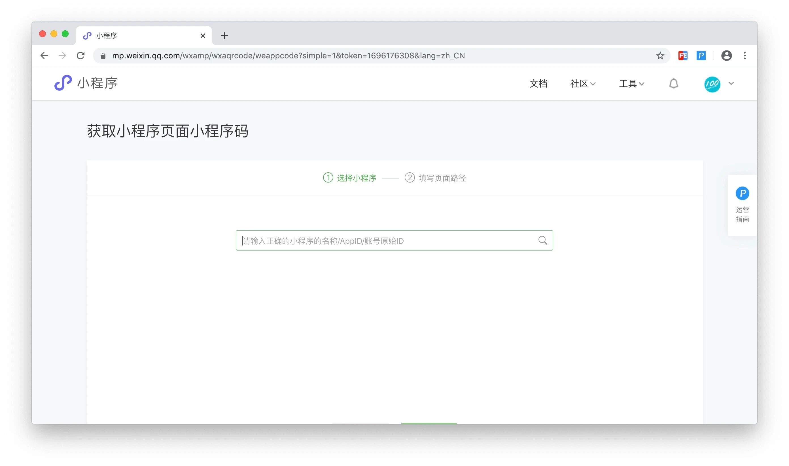The image size is (789, 466).
Task: Click the search magnifier icon in input
Action: [x=542, y=241]
